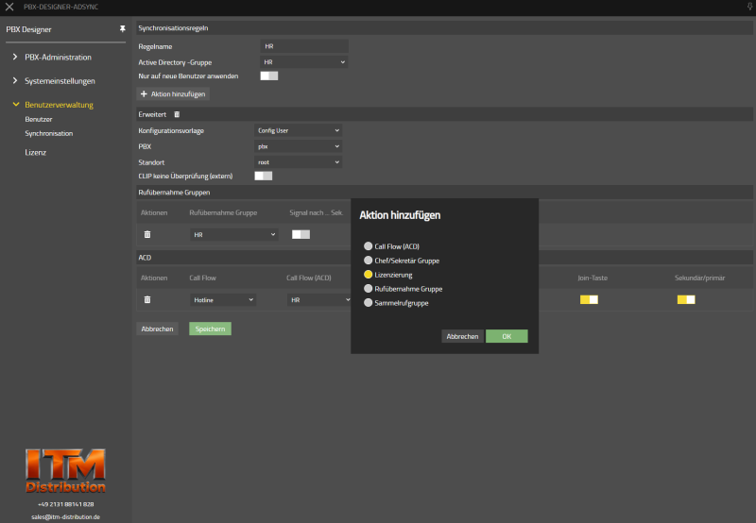Delete the HR Rufübernahme Gruppe row
Image resolution: width=756 pixels, height=523 pixels.
147,234
